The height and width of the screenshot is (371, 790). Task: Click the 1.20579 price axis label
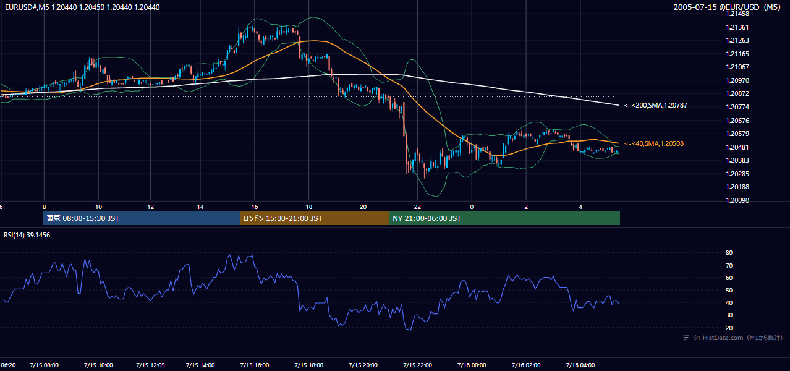tap(737, 134)
